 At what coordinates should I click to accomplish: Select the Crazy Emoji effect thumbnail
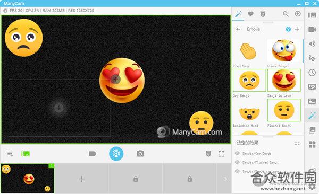pyautogui.click(x=284, y=51)
